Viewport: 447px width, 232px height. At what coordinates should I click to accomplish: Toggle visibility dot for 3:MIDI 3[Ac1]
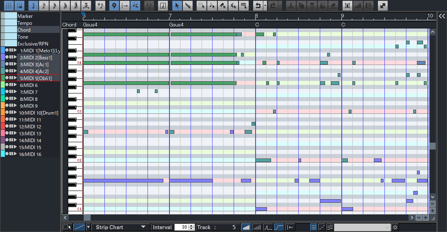pos(7,64)
